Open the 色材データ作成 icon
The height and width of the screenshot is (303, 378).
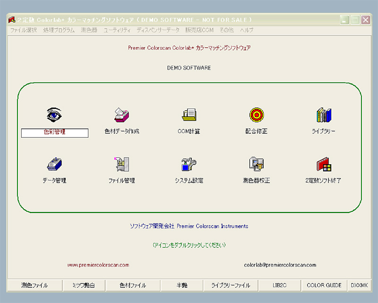[x=121, y=115]
